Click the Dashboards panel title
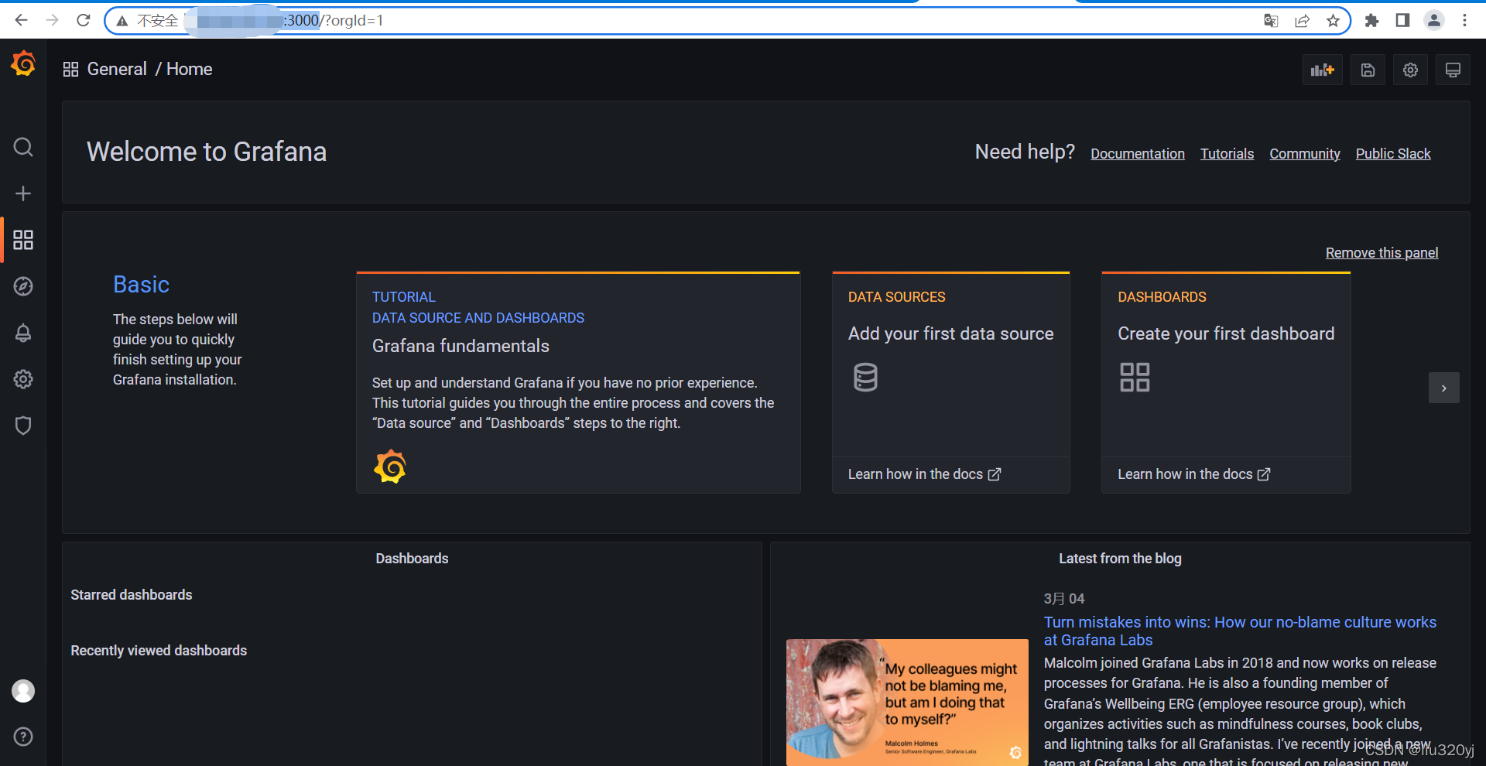 coord(412,559)
